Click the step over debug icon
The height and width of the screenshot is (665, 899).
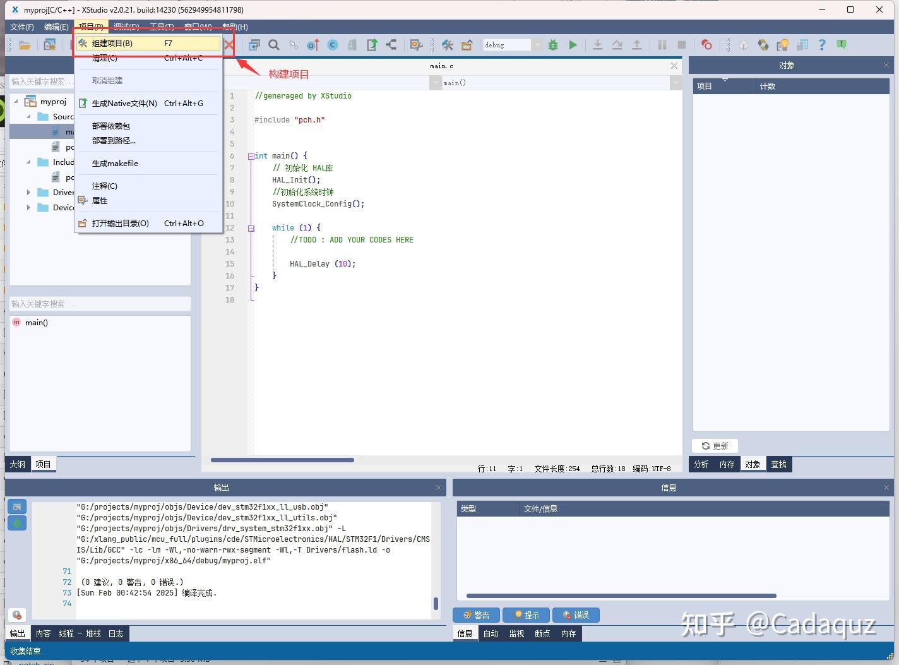[617, 45]
